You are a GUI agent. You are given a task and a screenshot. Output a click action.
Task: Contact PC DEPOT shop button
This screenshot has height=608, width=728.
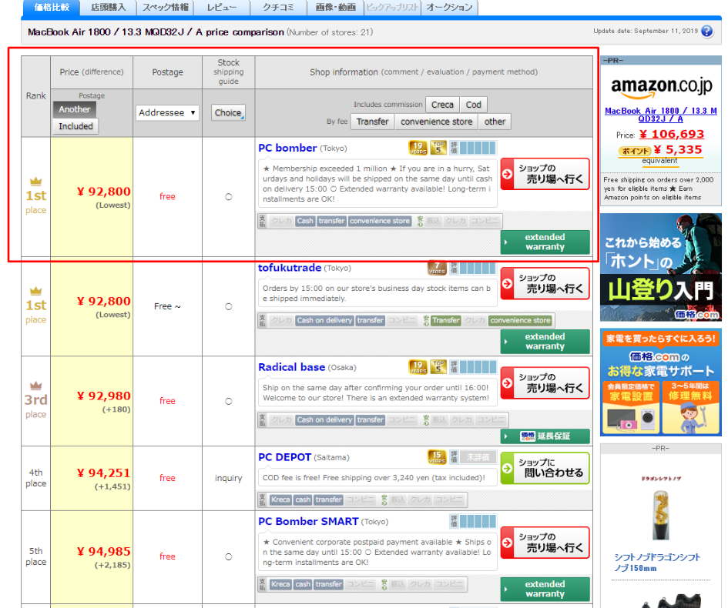click(x=545, y=468)
